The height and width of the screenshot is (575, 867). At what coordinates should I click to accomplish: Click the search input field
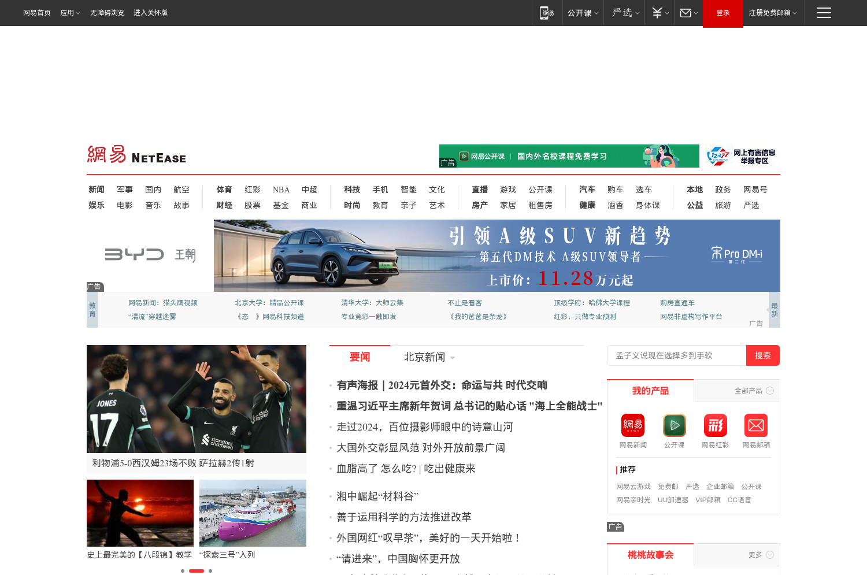[x=676, y=355]
